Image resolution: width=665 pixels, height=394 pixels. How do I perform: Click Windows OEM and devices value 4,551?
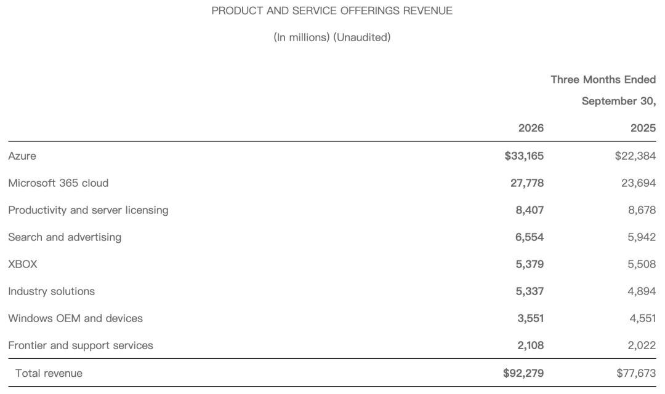tap(642, 318)
